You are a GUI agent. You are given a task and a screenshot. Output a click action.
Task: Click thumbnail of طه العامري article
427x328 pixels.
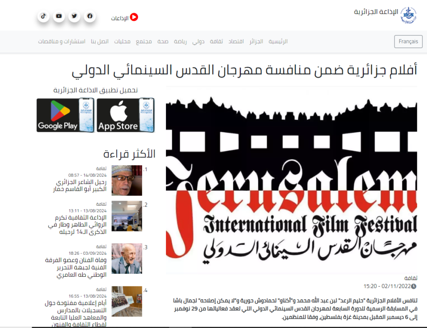[x=127, y=258]
